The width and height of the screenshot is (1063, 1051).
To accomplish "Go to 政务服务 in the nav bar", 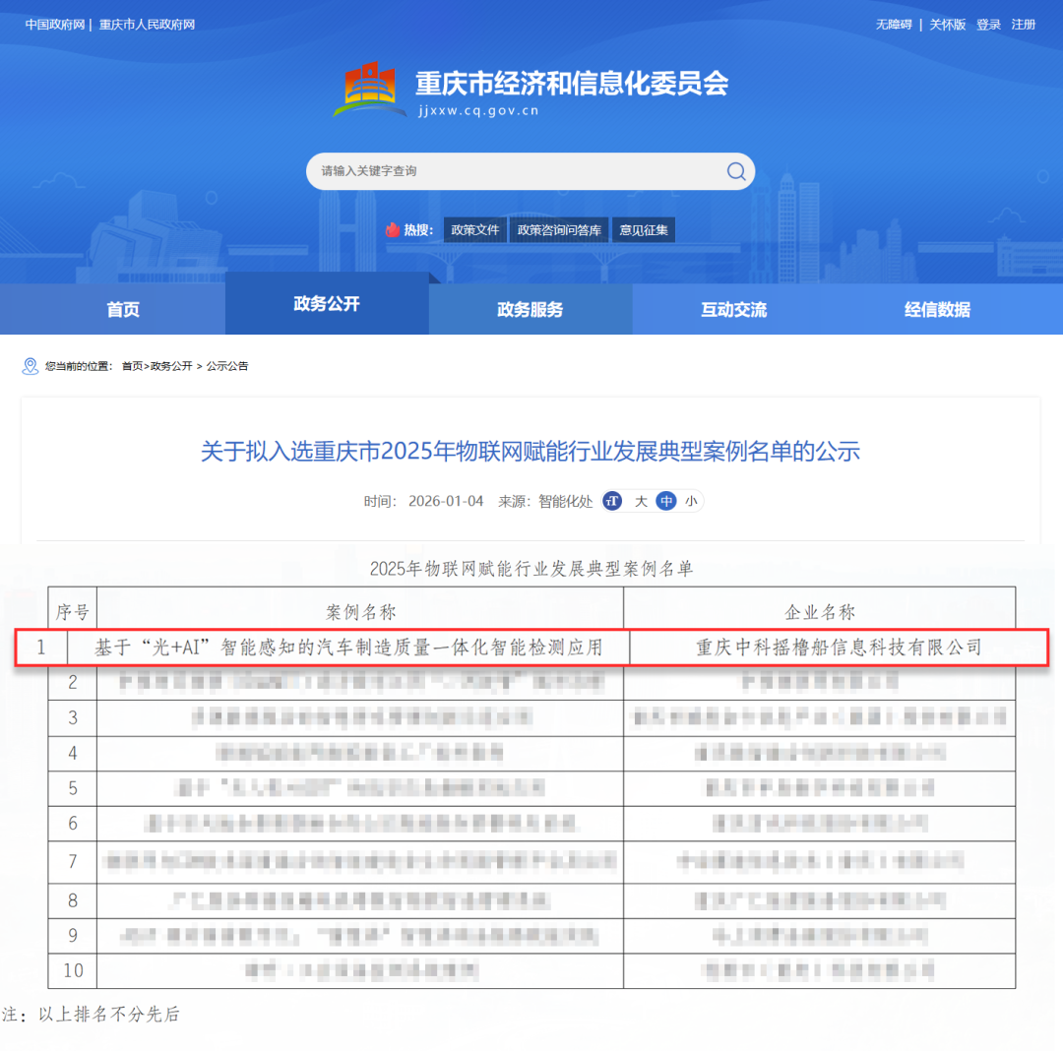I will coord(531,310).
